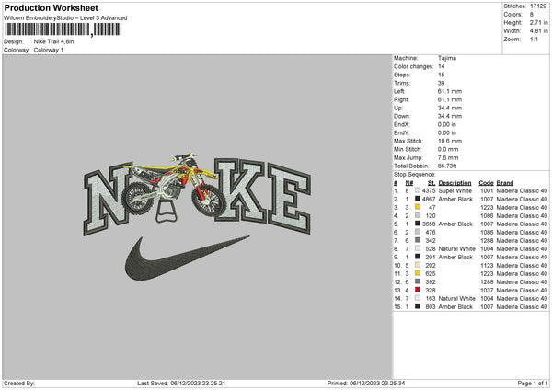Screen dimensions: 552x390
Task: Click the Natural White swatch in stop row 8
Action: pyautogui.click(x=418, y=248)
